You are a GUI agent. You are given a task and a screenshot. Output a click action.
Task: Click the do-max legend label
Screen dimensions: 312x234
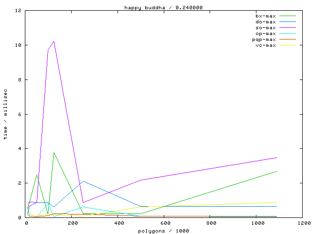click(266, 22)
